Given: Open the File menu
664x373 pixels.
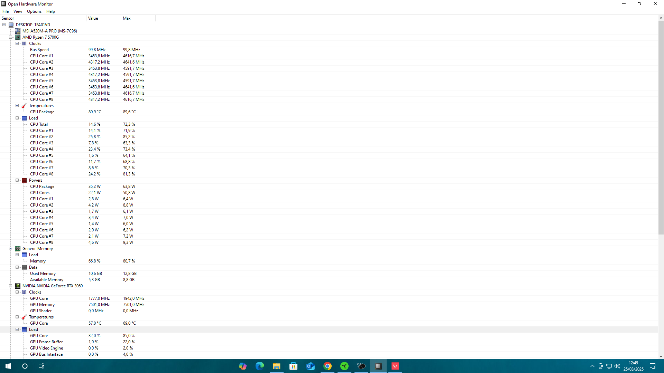Looking at the screenshot, I should (x=6, y=11).
